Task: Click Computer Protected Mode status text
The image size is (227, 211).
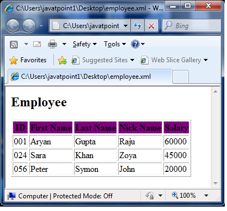Action: tap(65, 196)
